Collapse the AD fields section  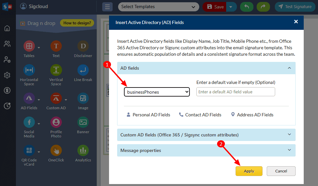pos(206,68)
